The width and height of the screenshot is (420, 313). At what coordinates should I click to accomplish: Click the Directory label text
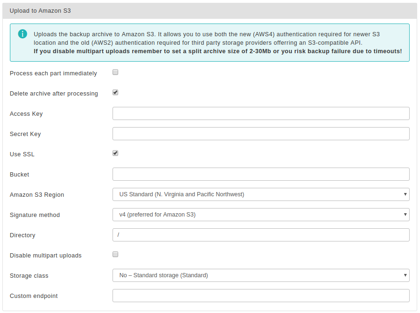pyautogui.click(x=23, y=235)
